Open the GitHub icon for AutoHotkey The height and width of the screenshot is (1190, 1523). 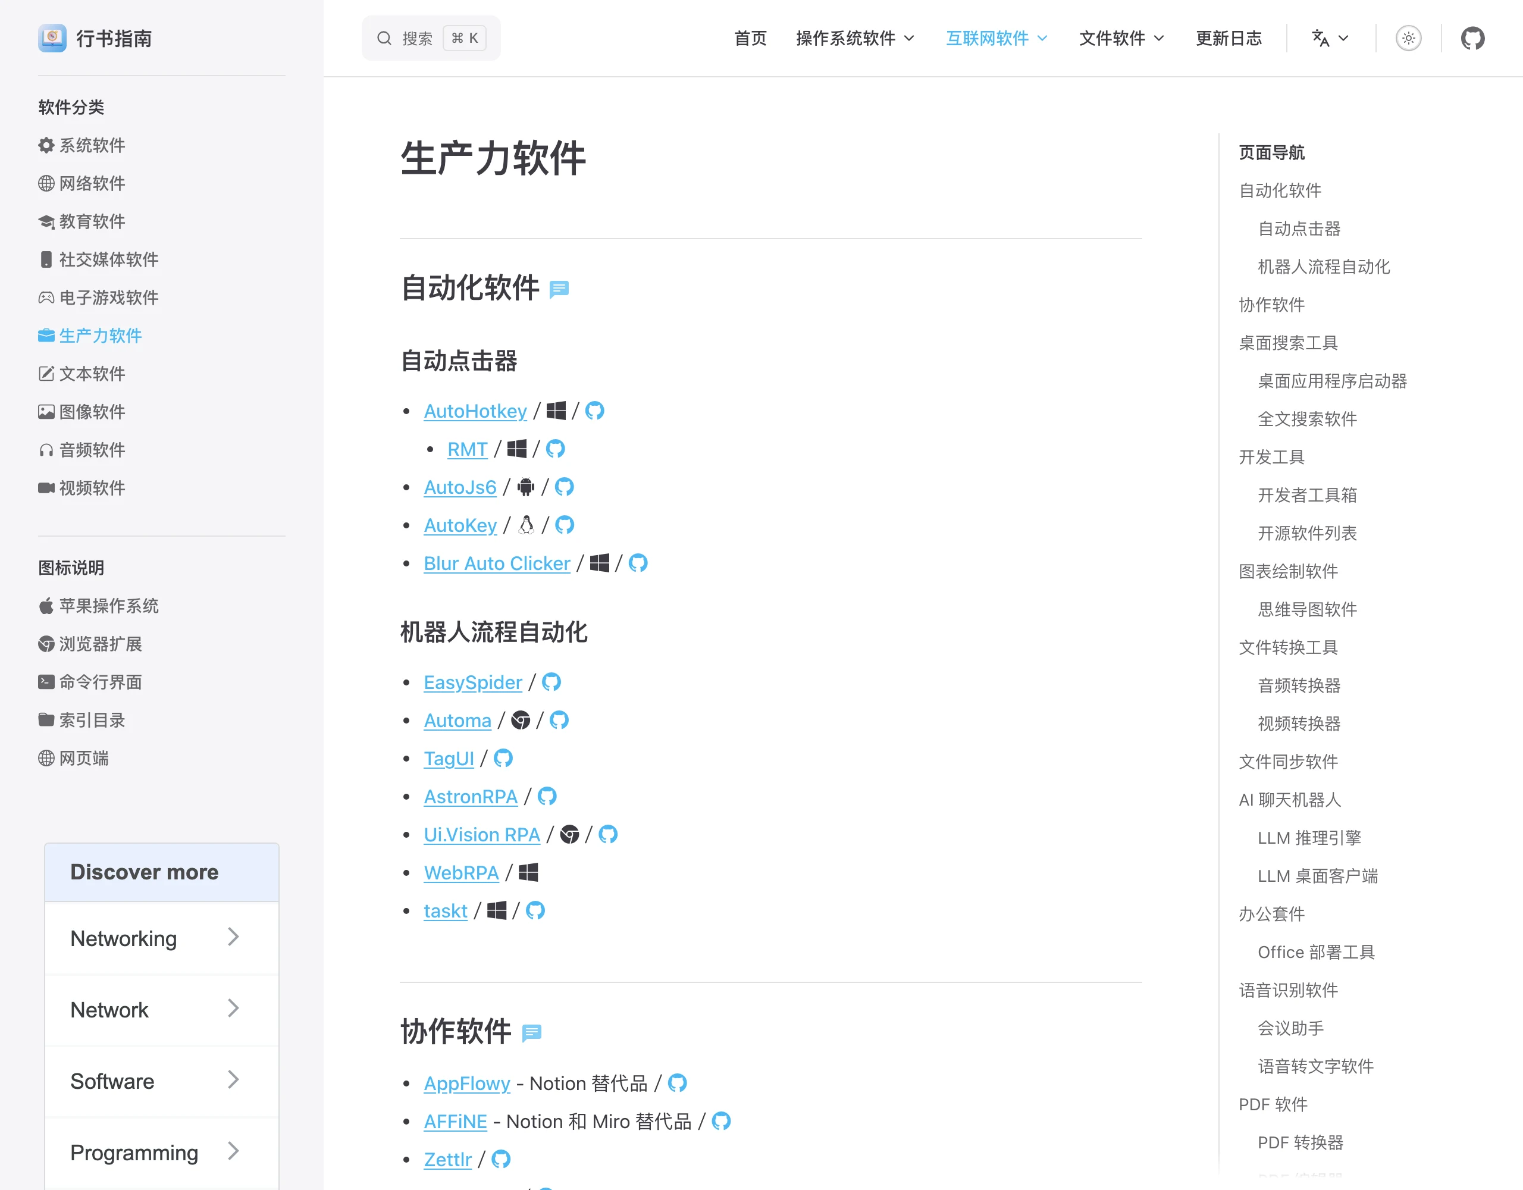[595, 411]
